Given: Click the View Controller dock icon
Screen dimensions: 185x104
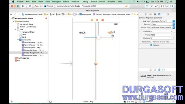Looking at the screenshot, I should [x=92, y=20].
